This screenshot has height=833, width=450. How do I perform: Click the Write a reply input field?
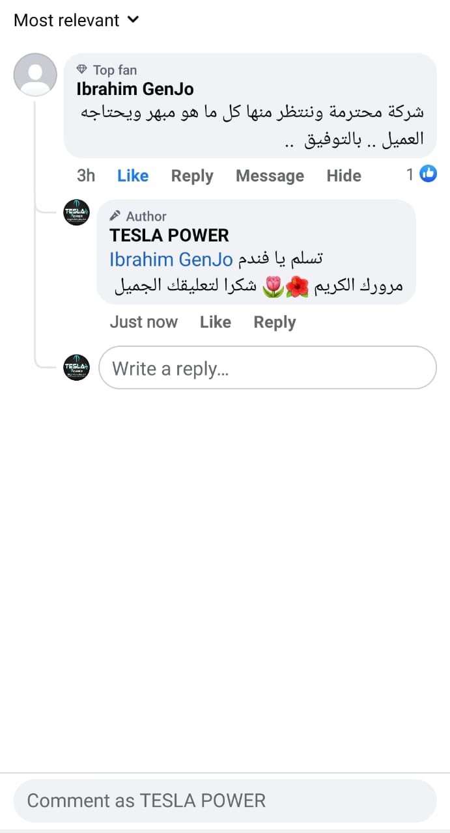click(x=267, y=368)
